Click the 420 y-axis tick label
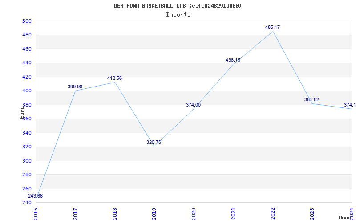This screenshot has height=222, width=356. pos(27,77)
